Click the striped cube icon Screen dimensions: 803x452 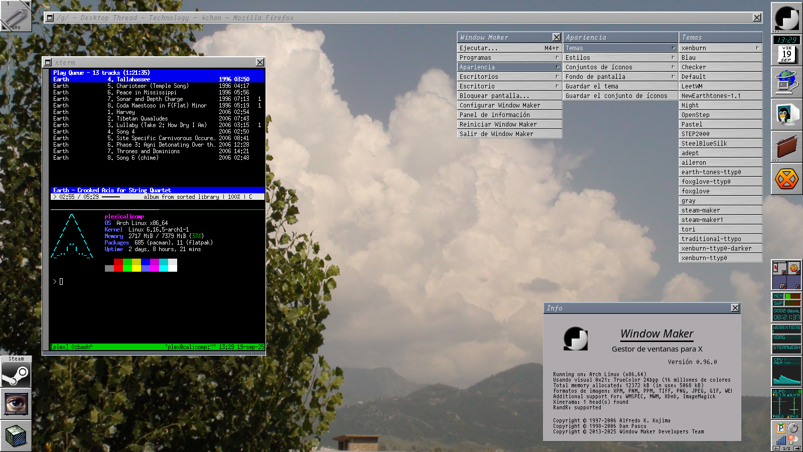point(16,435)
